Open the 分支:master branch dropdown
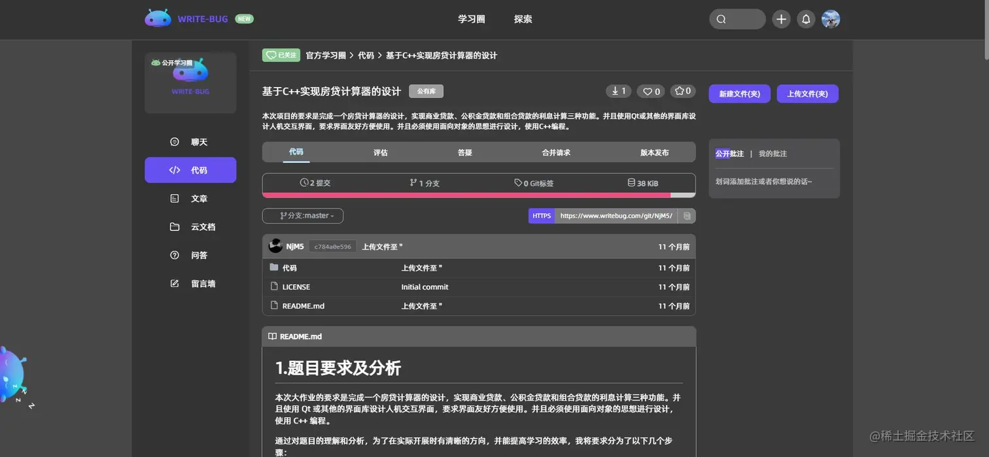 (x=303, y=216)
